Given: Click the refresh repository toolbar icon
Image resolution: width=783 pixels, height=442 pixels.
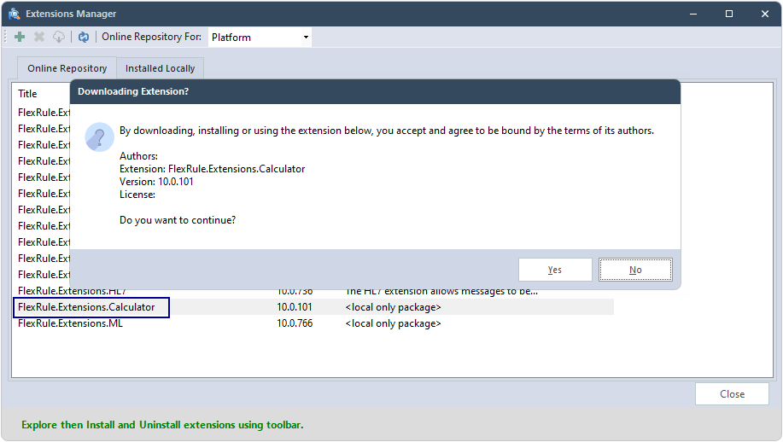Looking at the screenshot, I should [84, 37].
